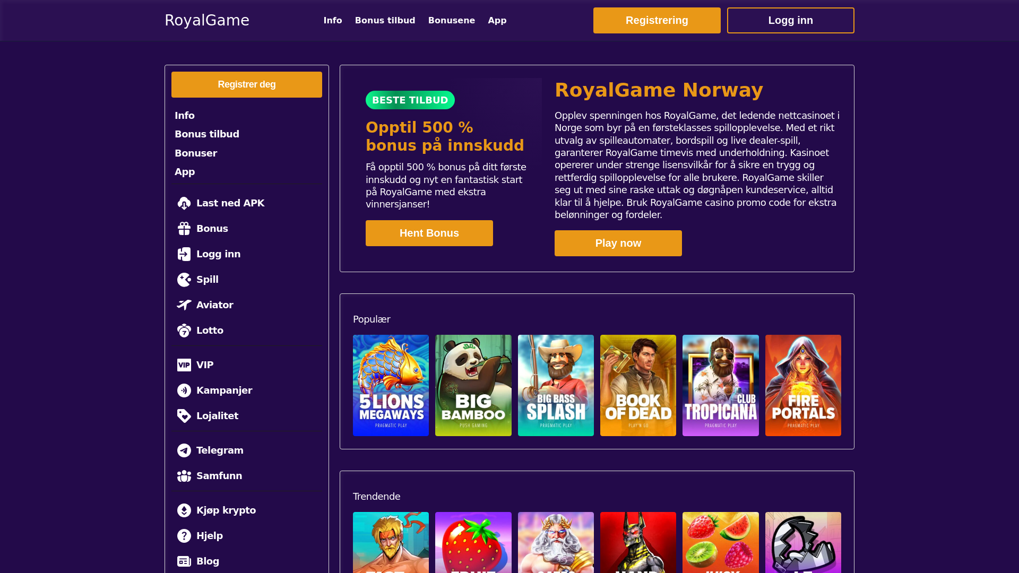Click the Kjøp krypto coin icon
The image size is (1019, 573).
pyautogui.click(x=184, y=510)
